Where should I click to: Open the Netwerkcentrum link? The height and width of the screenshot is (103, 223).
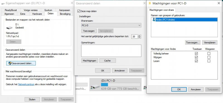(26, 84)
